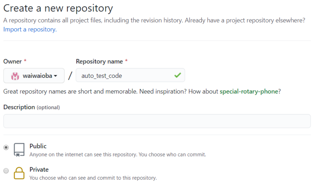314x183 pixels.
Task: Click the caret arrow beside waiwaioba
Action: click(56, 76)
